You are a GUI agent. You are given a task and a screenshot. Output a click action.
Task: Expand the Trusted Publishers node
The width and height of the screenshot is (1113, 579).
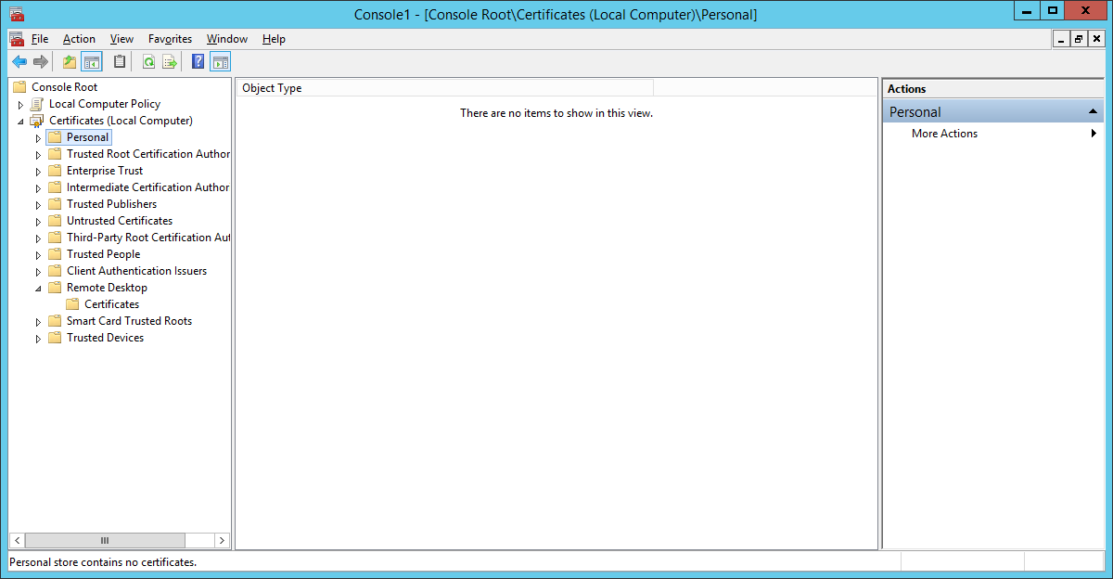click(x=39, y=205)
